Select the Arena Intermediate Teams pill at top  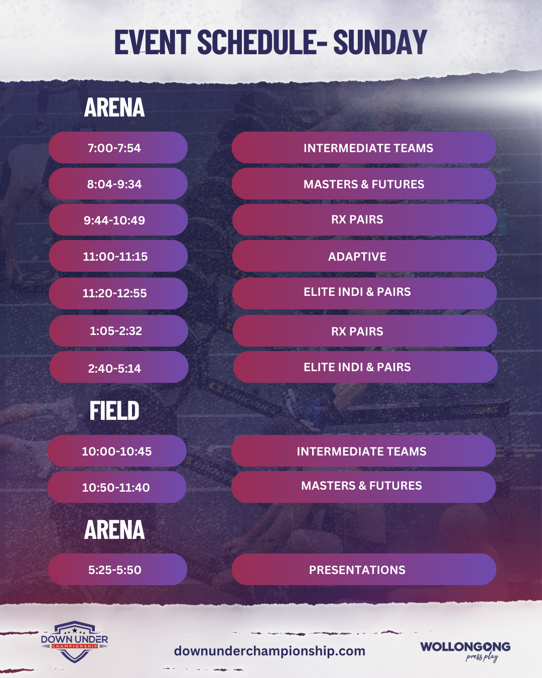pyautogui.click(x=364, y=148)
